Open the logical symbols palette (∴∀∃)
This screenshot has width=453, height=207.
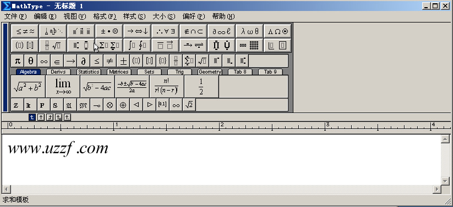165,31
